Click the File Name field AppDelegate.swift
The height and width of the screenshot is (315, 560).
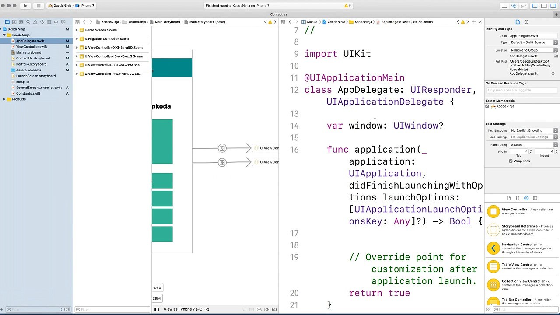point(533,36)
